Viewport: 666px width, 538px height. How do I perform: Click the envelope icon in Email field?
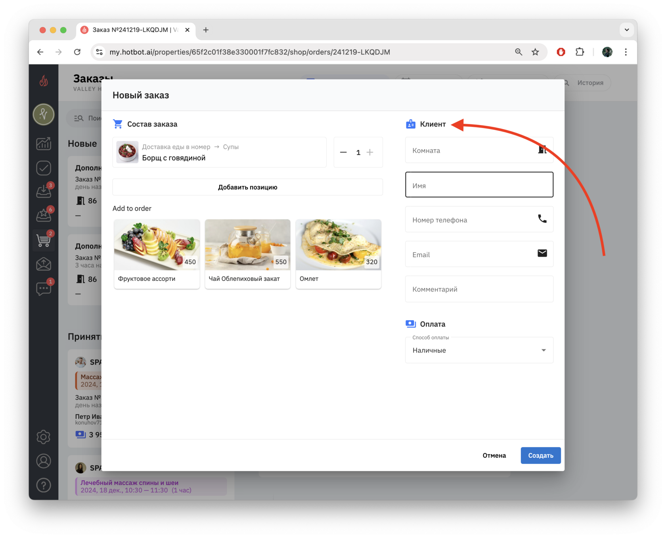542,253
